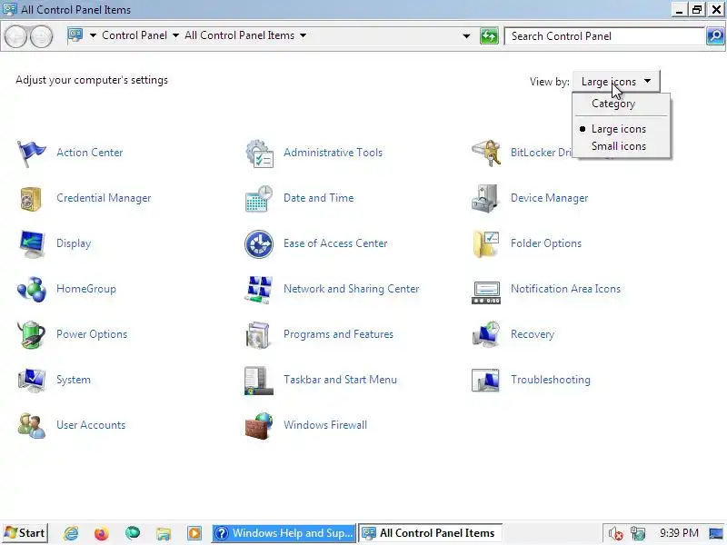The width and height of the screenshot is (727, 545).
Task: Open the Power Options link
Action: [x=92, y=334]
